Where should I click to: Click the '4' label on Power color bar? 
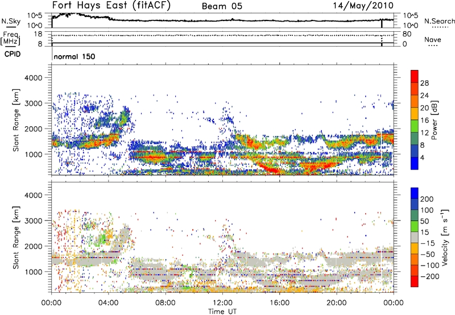point(423,157)
